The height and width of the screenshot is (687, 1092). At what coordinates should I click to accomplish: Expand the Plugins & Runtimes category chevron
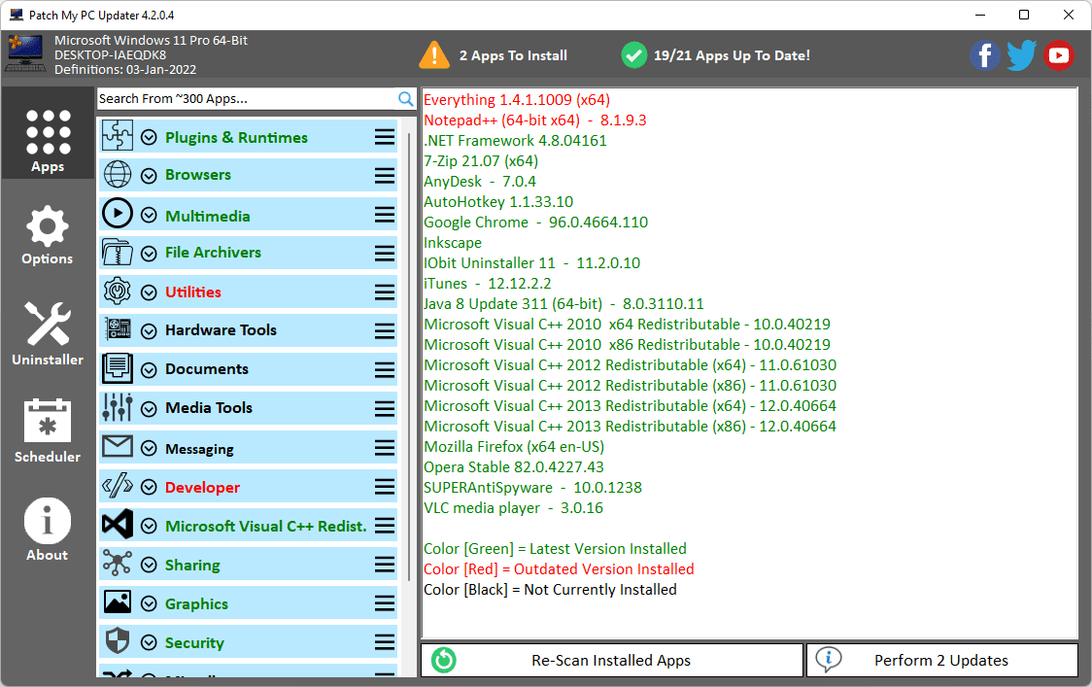tap(149, 137)
